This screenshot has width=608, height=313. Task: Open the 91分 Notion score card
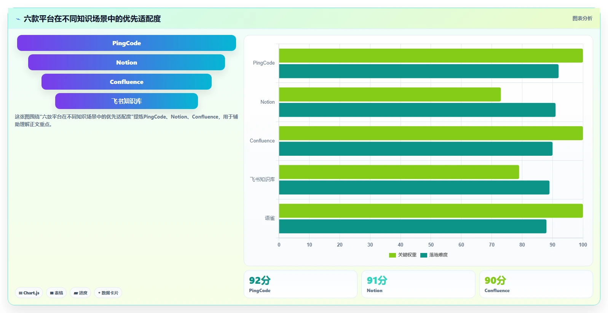point(418,284)
